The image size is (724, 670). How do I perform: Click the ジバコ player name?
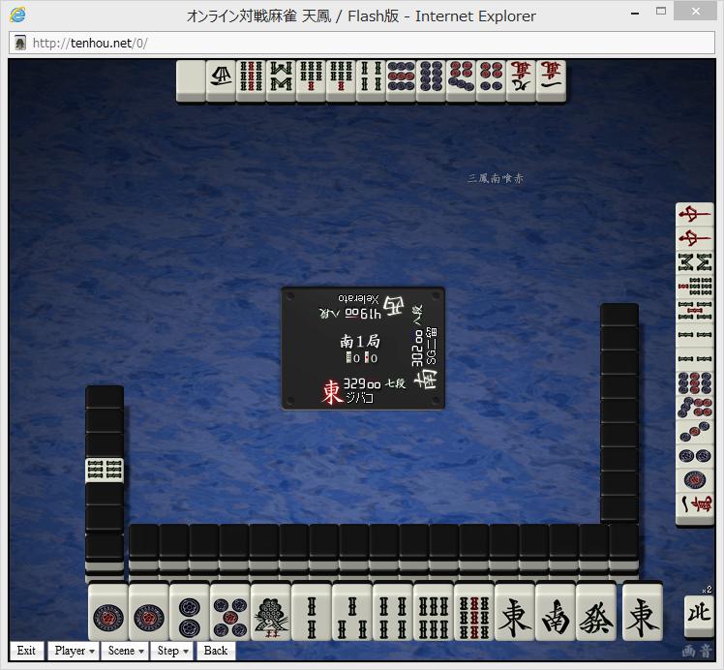click(359, 398)
